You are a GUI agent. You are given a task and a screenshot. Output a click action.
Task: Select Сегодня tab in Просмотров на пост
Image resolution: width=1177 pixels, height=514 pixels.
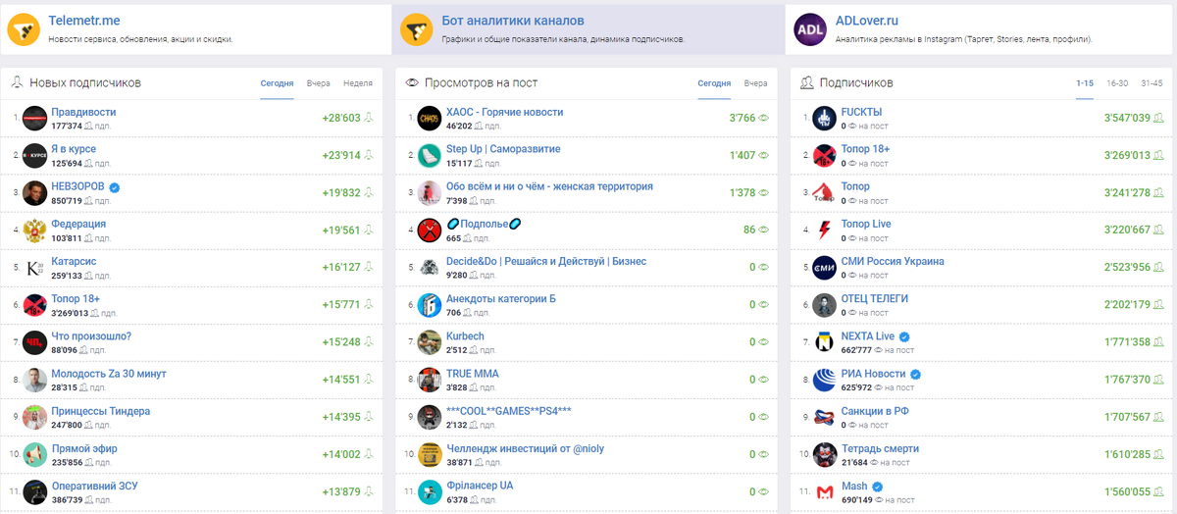(714, 83)
